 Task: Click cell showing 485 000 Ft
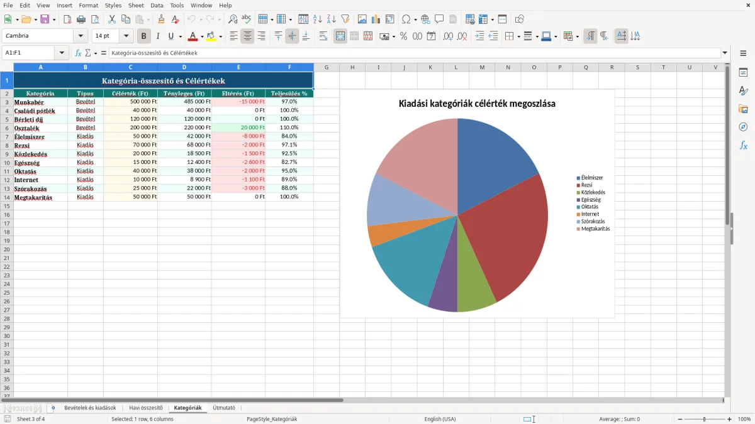pyautogui.click(x=184, y=101)
